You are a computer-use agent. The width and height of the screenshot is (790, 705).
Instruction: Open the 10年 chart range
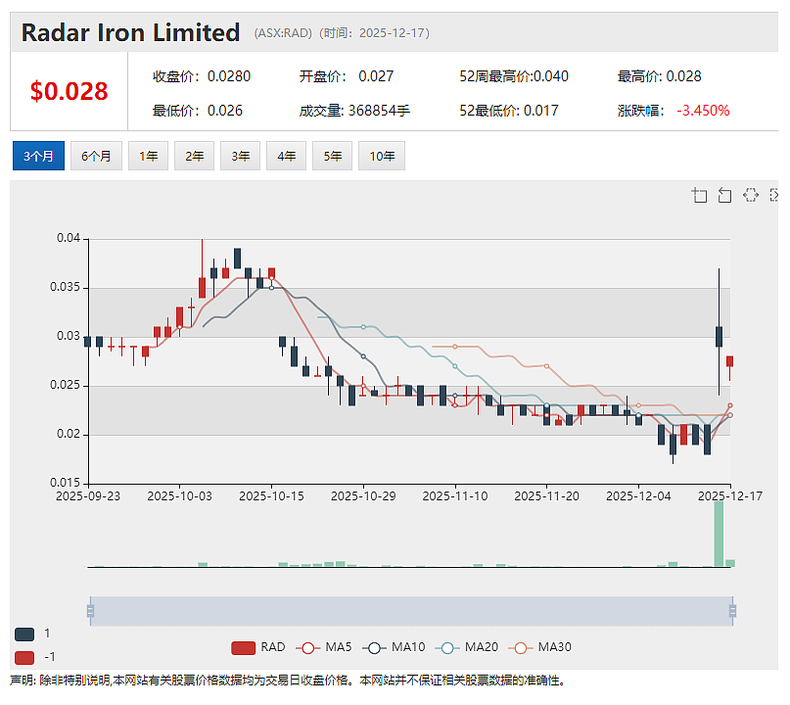coord(382,157)
